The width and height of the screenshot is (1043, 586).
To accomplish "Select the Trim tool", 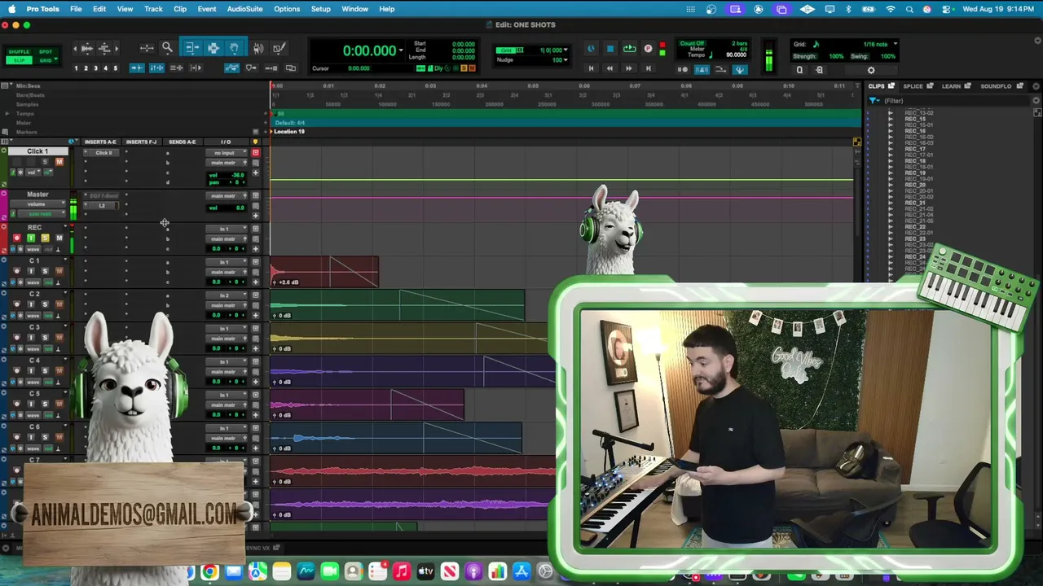I will tap(191, 48).
